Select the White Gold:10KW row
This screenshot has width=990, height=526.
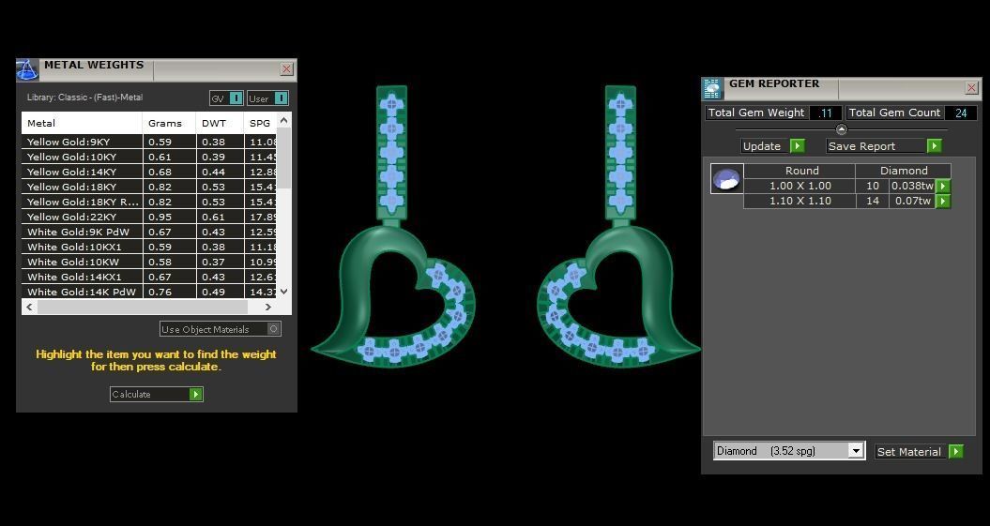[x=149, y=262]
